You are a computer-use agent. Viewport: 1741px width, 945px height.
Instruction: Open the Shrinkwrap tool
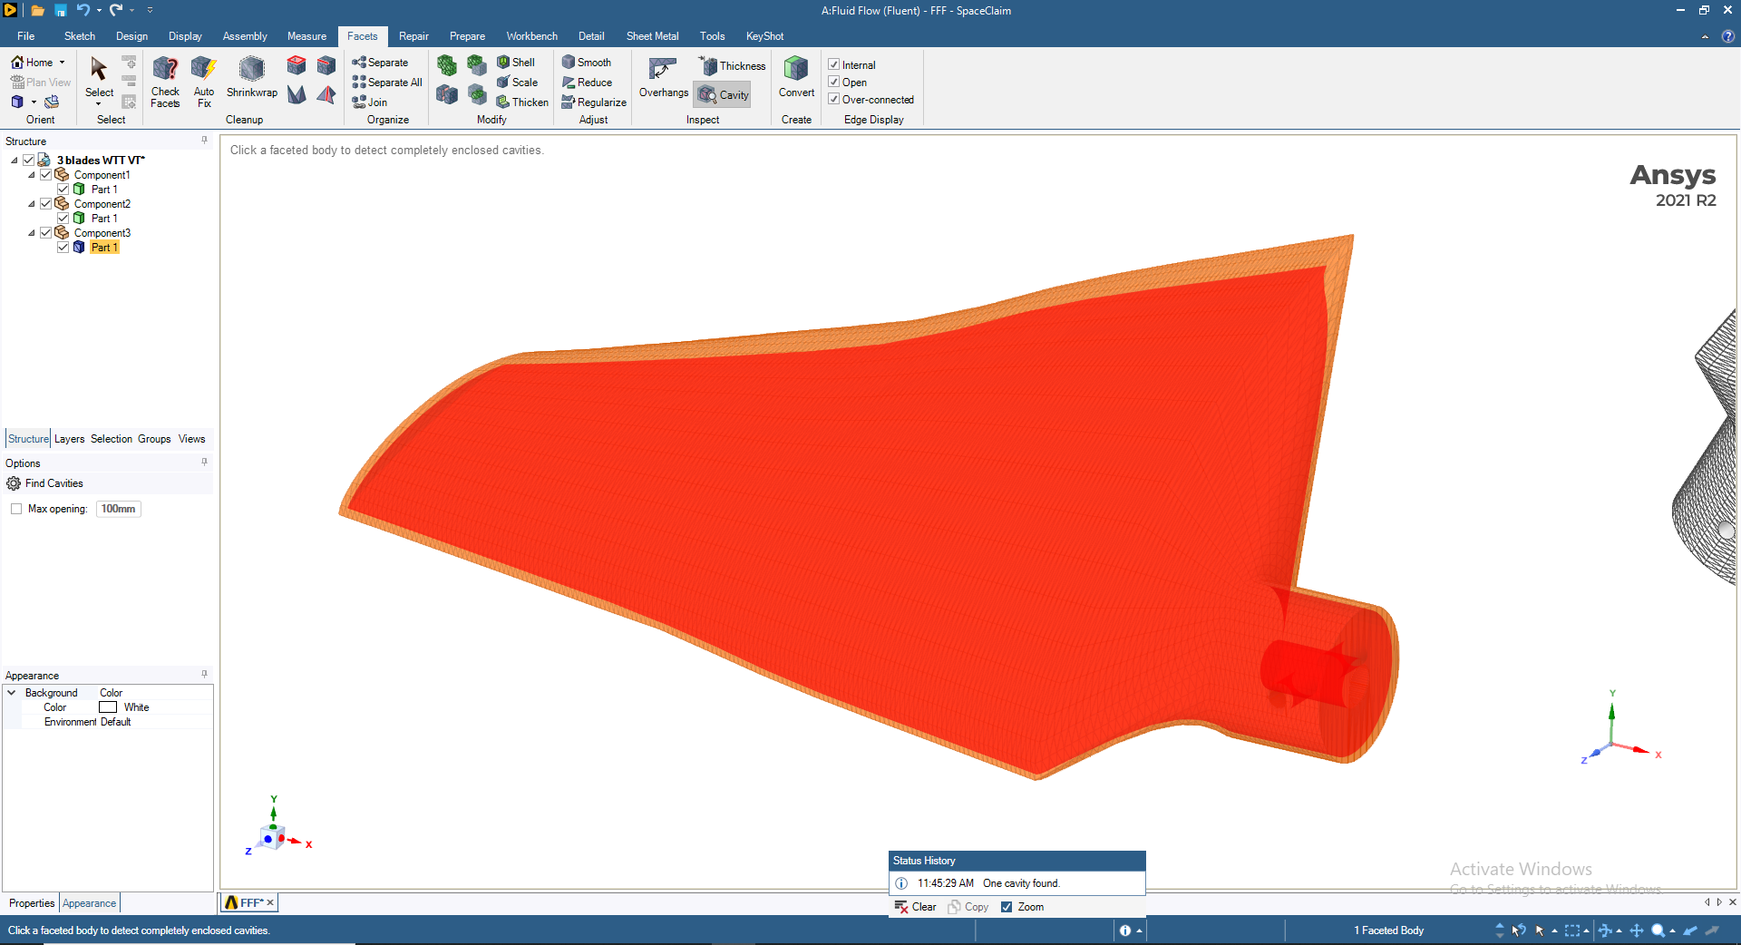(x=251, y=77)
